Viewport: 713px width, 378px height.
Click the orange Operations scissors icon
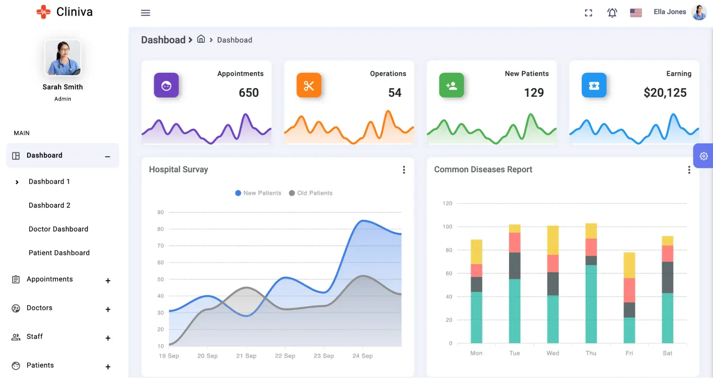pyautogui.click(x=309, y=85)
